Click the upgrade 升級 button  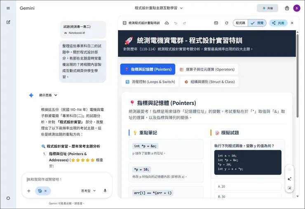pos(267,8)
